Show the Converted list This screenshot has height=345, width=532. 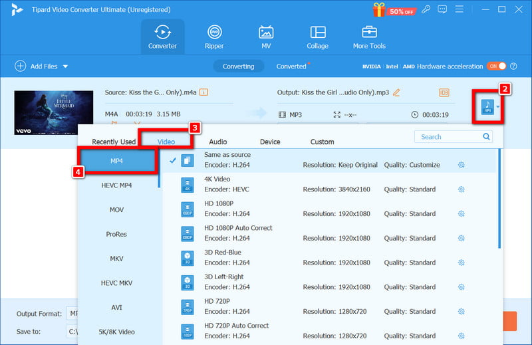coord(291,66)
